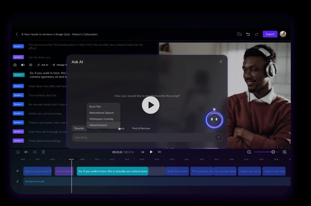The image size is (311, 206).
Task: Undo the last edit
Action: [248, 34]
